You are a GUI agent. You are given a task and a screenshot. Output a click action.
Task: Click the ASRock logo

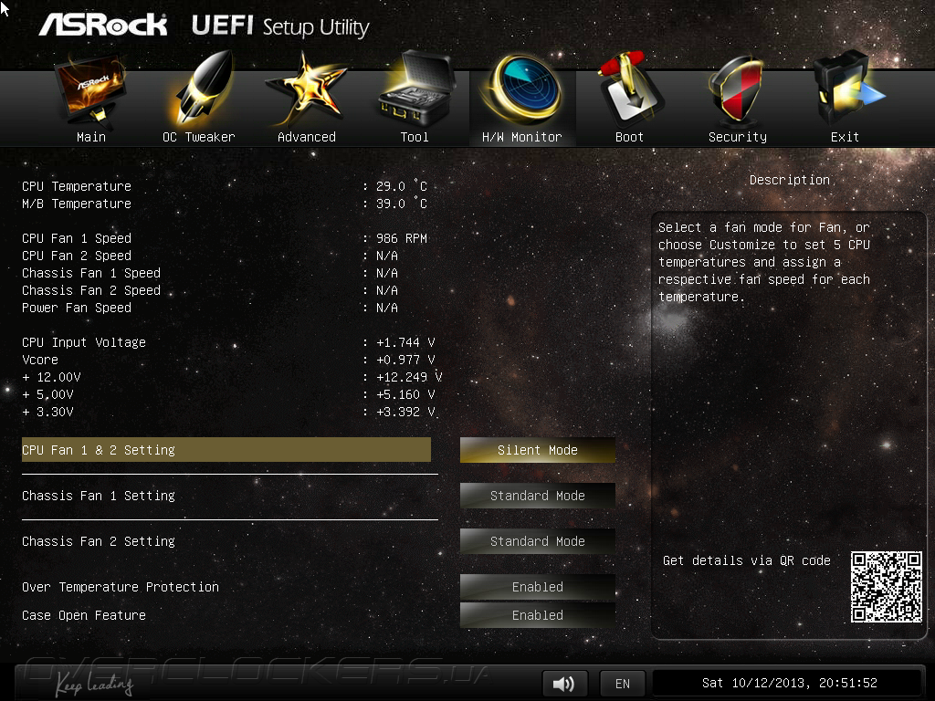pyautogui.click(x=102, y=25)
